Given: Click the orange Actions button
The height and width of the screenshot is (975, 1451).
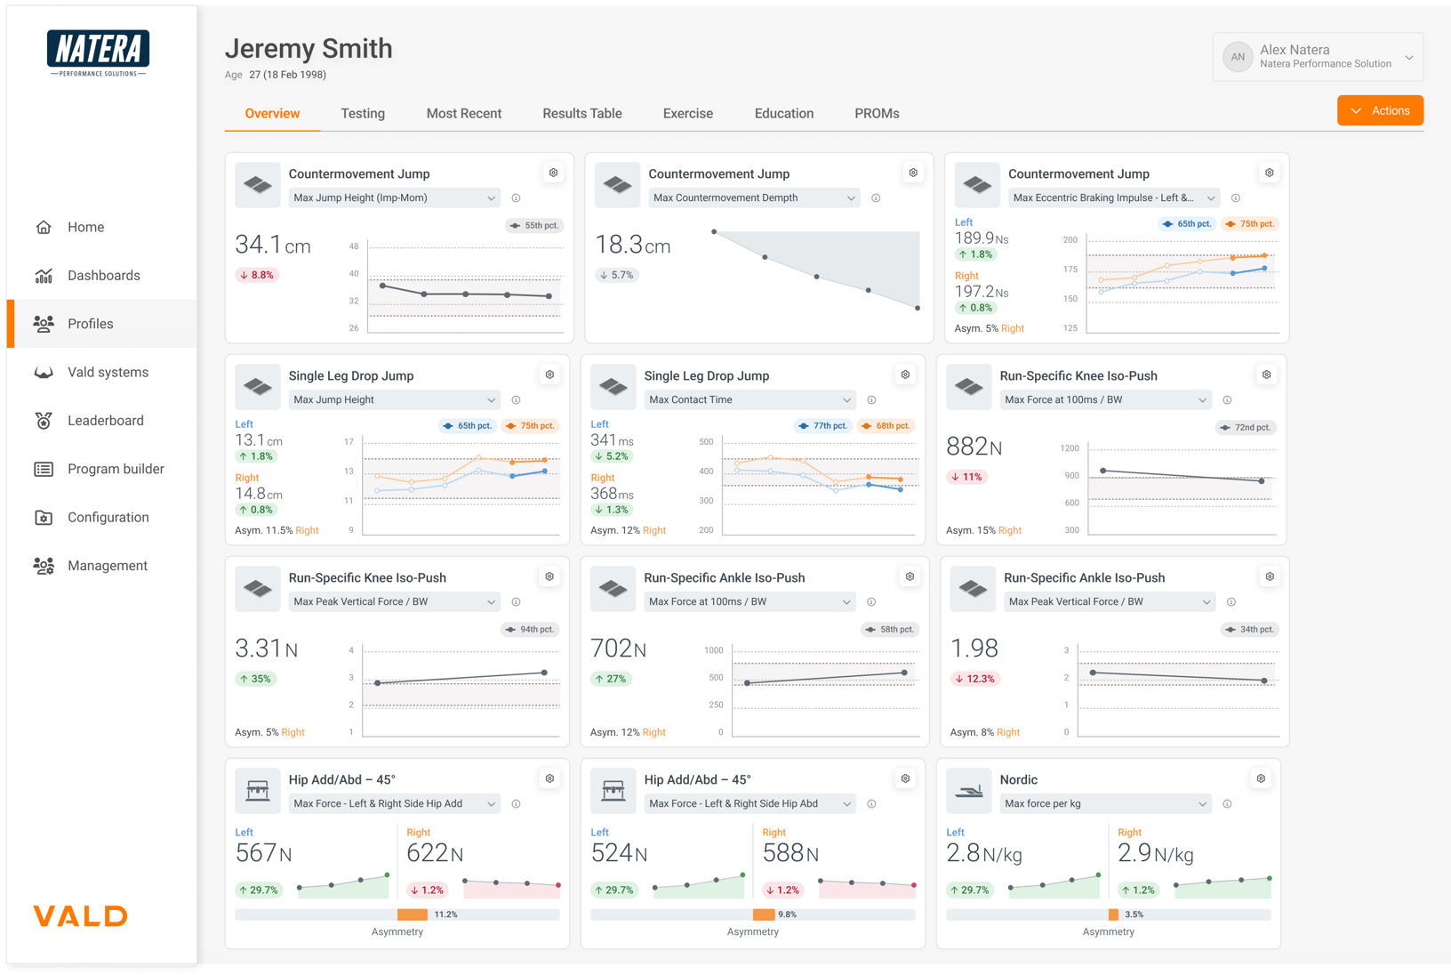Looking at the screenshot, I should pos(1380,111).
